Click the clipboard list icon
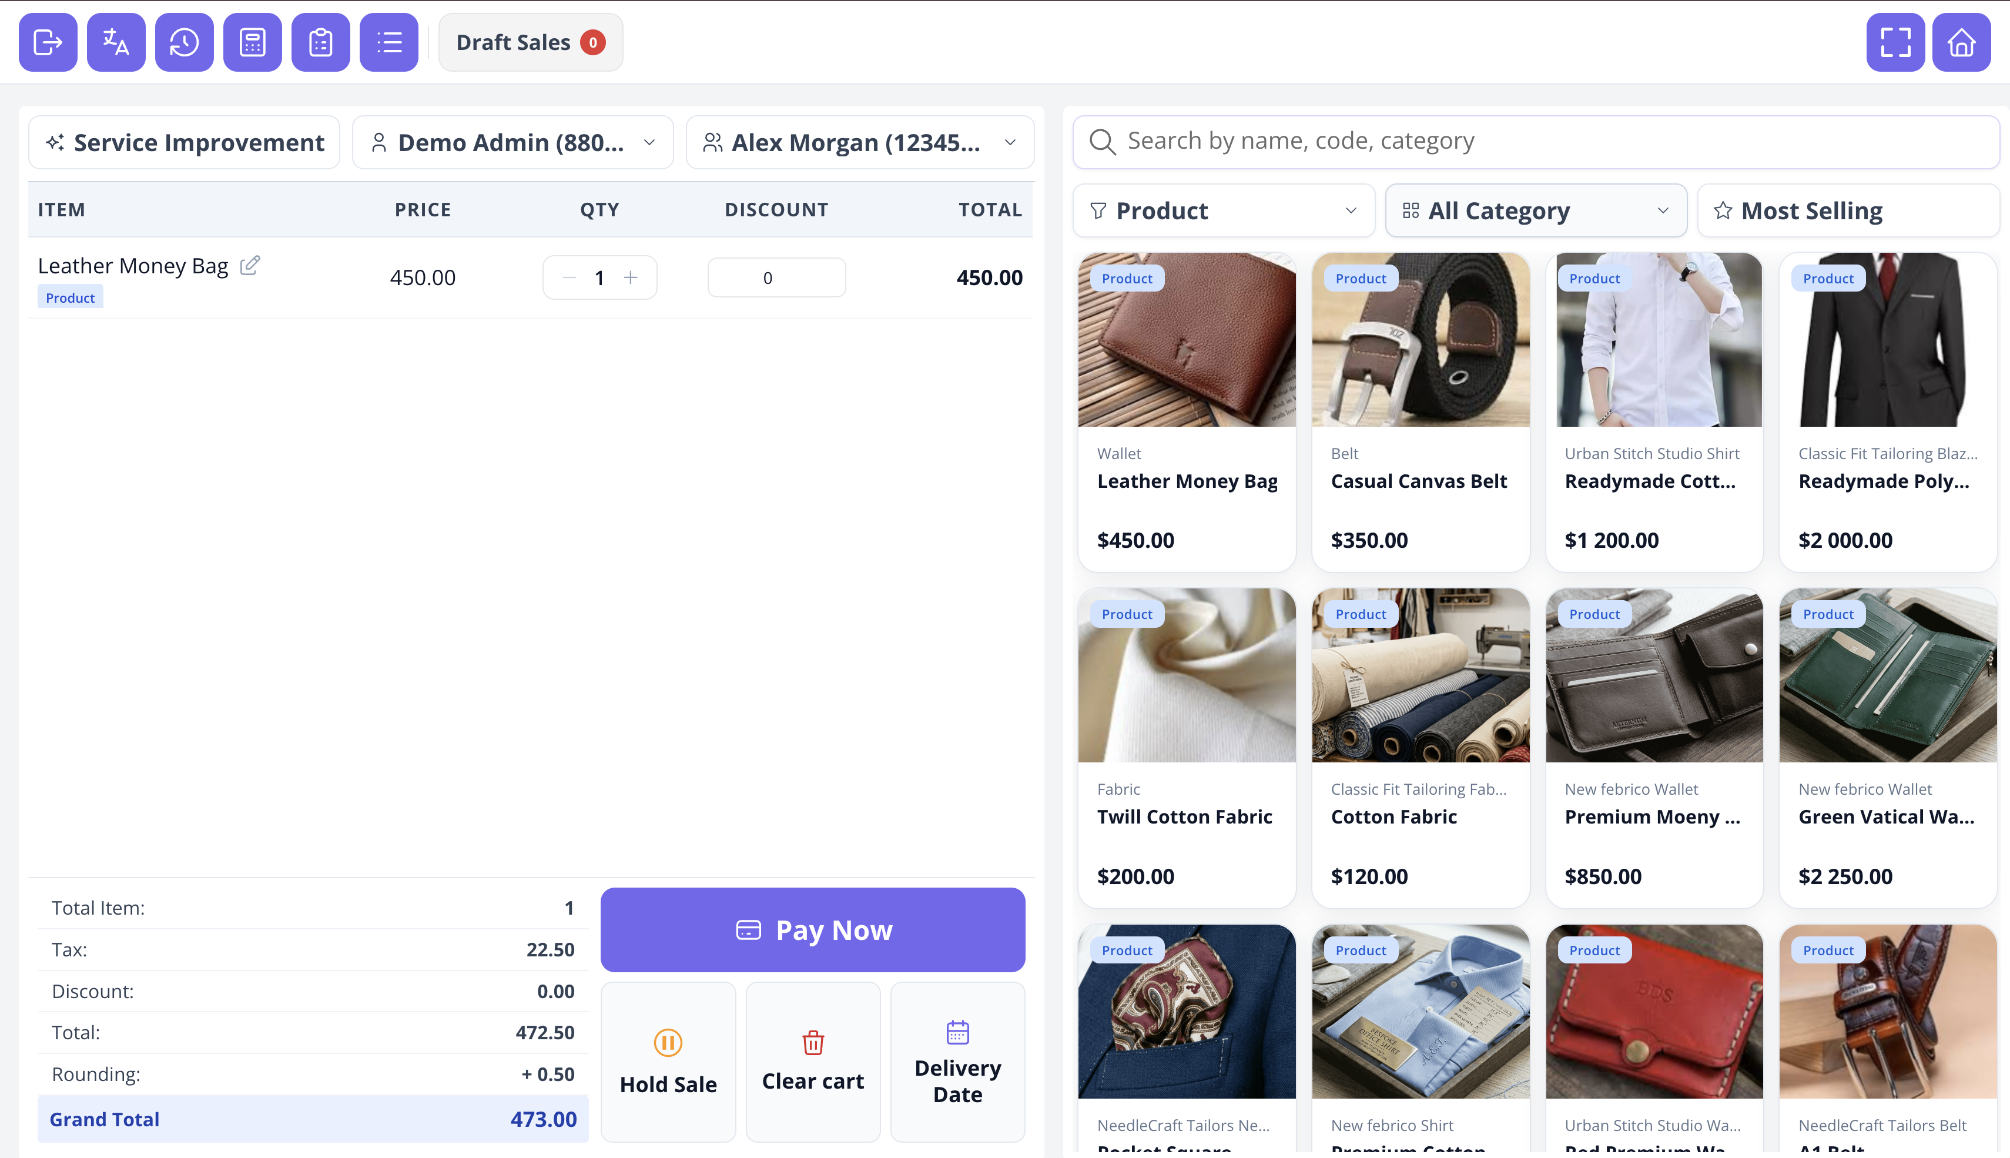The height and width of the screenshot is (1158, 2010). click(320, 42)
